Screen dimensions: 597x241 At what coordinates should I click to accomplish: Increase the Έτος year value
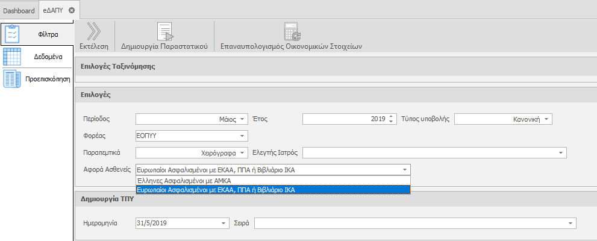(392, 117)
